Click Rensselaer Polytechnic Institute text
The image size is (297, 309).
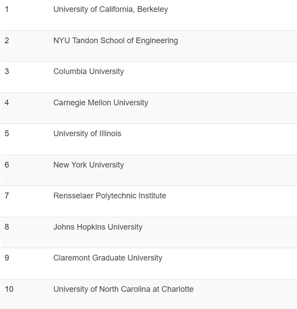(x=110, y=196)
